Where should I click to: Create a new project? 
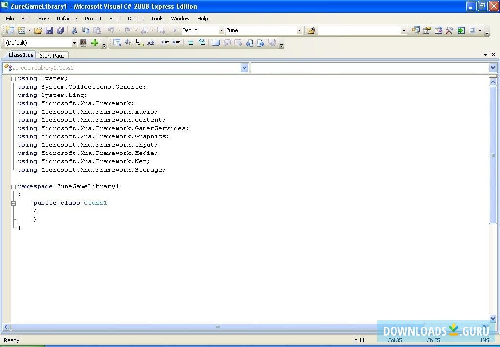(x=10, y=30)
